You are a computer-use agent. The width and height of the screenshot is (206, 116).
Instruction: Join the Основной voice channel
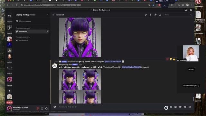(x=32, y=41)
